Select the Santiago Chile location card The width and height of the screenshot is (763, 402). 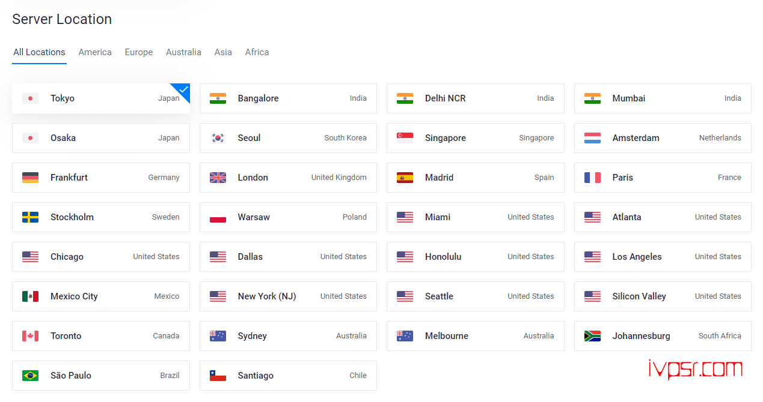(x=288, y=376)
